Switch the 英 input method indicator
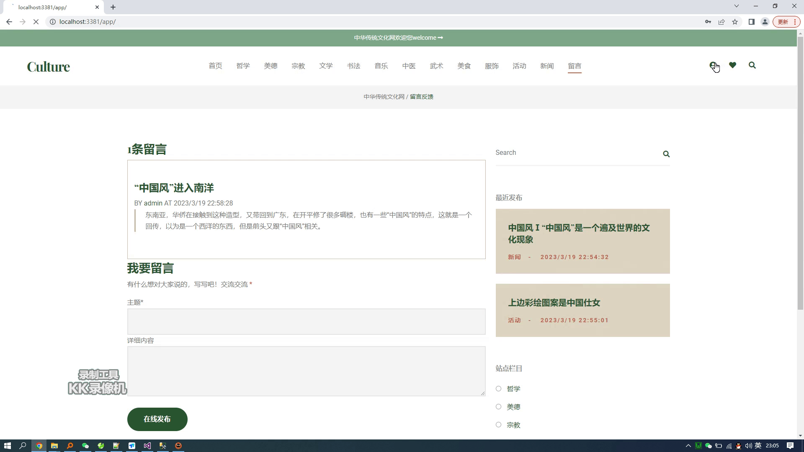 (758, 446)
